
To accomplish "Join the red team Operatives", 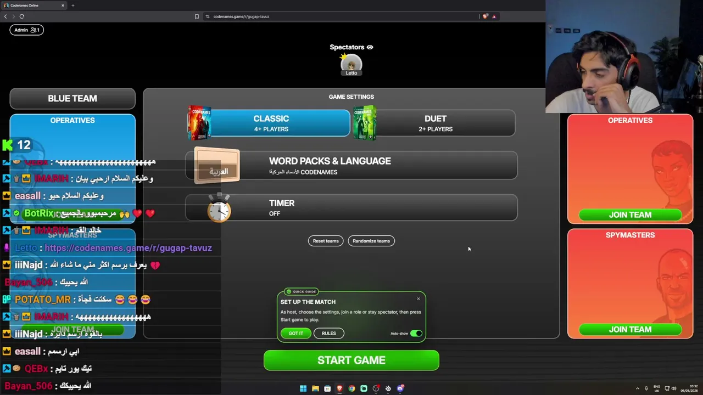I will coord(630,215).
